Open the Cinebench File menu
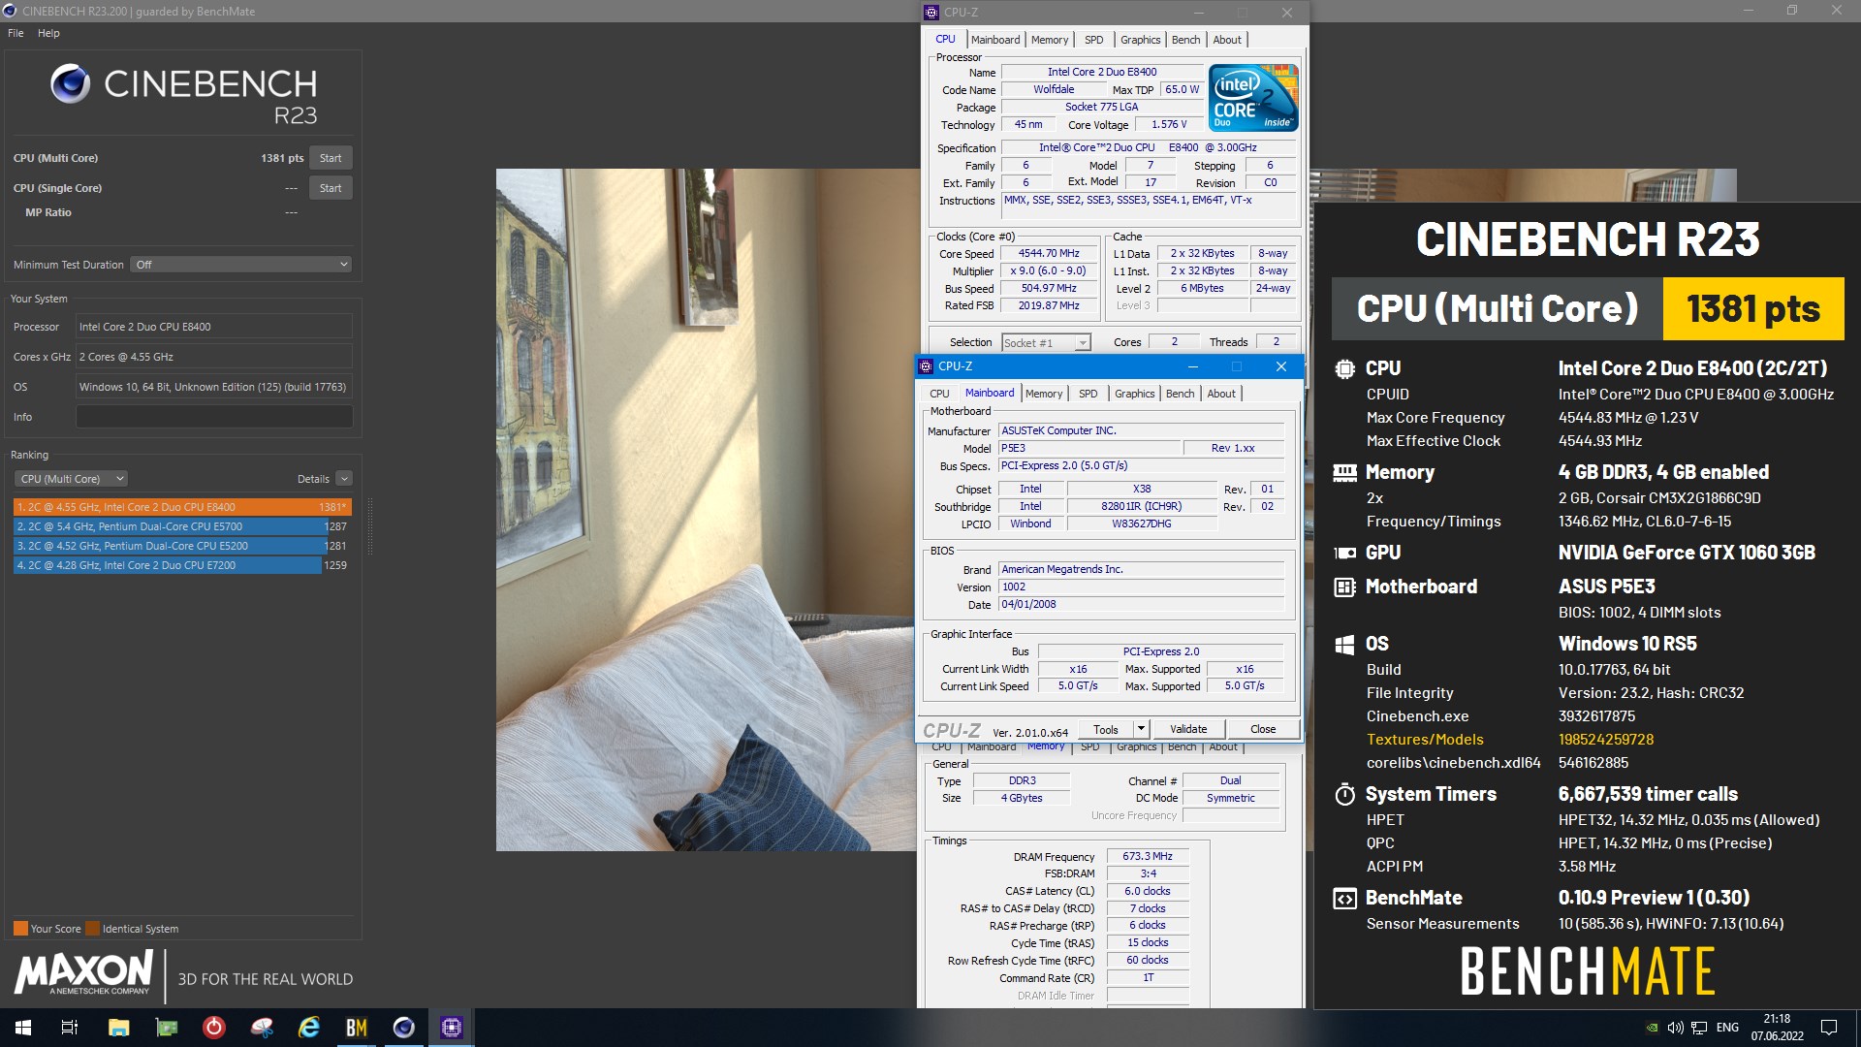The image size is (1861, 1047). (x=16, y=33)
